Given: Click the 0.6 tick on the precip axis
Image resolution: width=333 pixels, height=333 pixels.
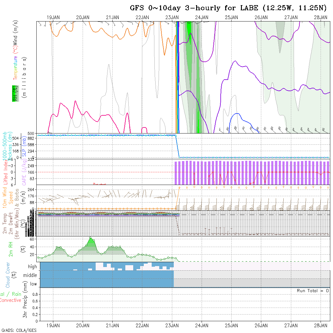Looking at the screenshot, I should pos(35,301).
